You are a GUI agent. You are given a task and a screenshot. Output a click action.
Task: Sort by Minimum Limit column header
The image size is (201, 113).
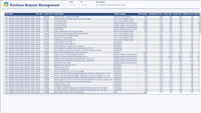[188, 14]
